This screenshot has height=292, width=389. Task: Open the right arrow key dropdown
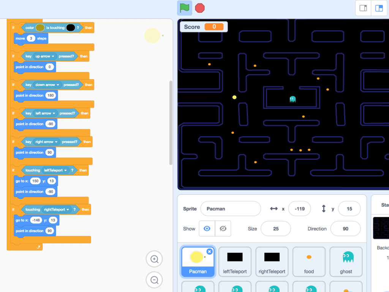click(x=46, y=142)
